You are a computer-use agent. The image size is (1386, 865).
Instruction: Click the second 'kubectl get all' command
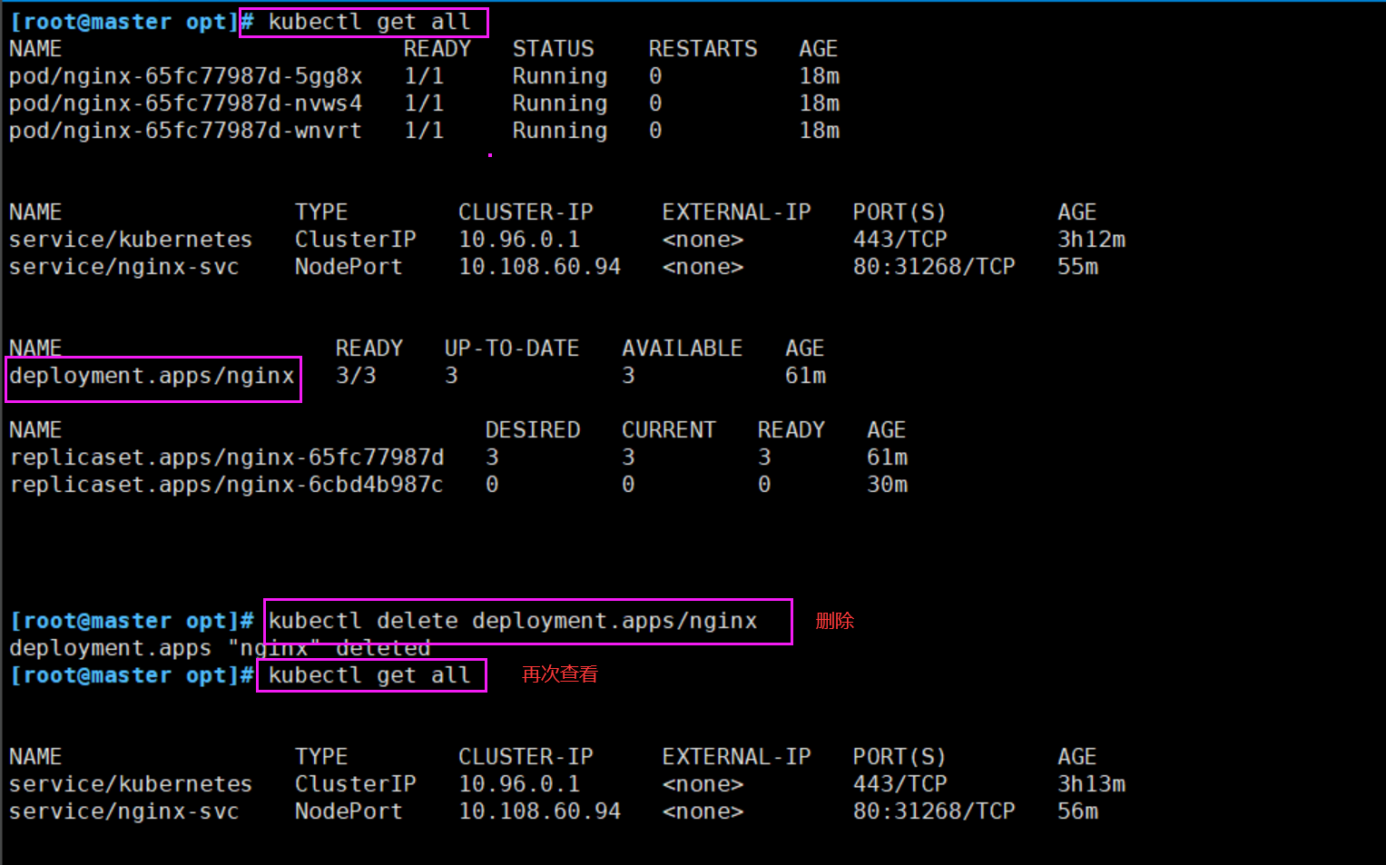click(369, 675)
